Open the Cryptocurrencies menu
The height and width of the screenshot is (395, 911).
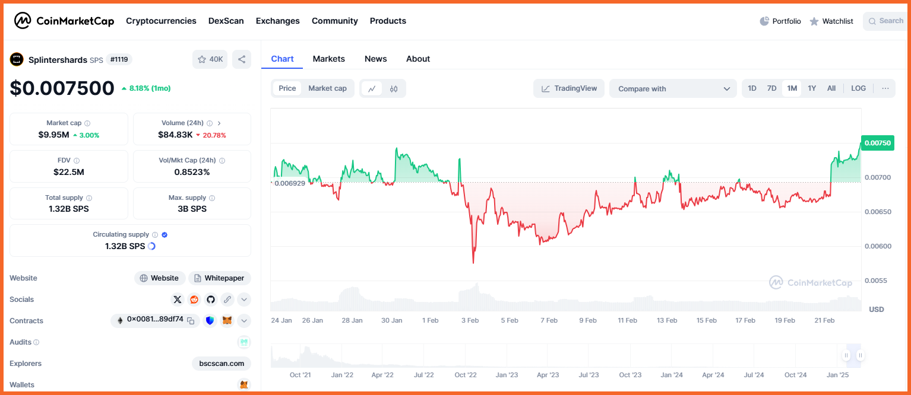coord(161,21)
